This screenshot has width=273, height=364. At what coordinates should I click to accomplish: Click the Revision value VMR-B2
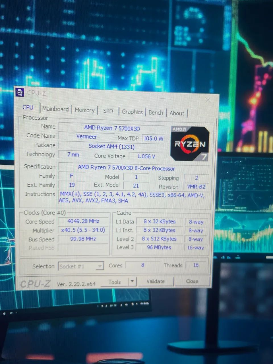(196, 187)
